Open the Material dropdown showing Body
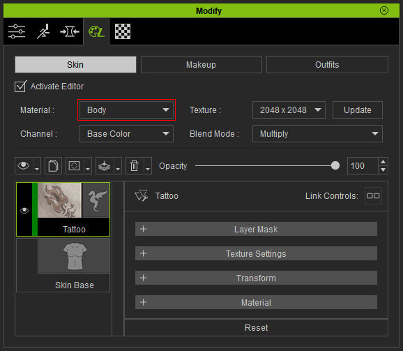Screen dimensions: 403x351 tap(126, 110)
